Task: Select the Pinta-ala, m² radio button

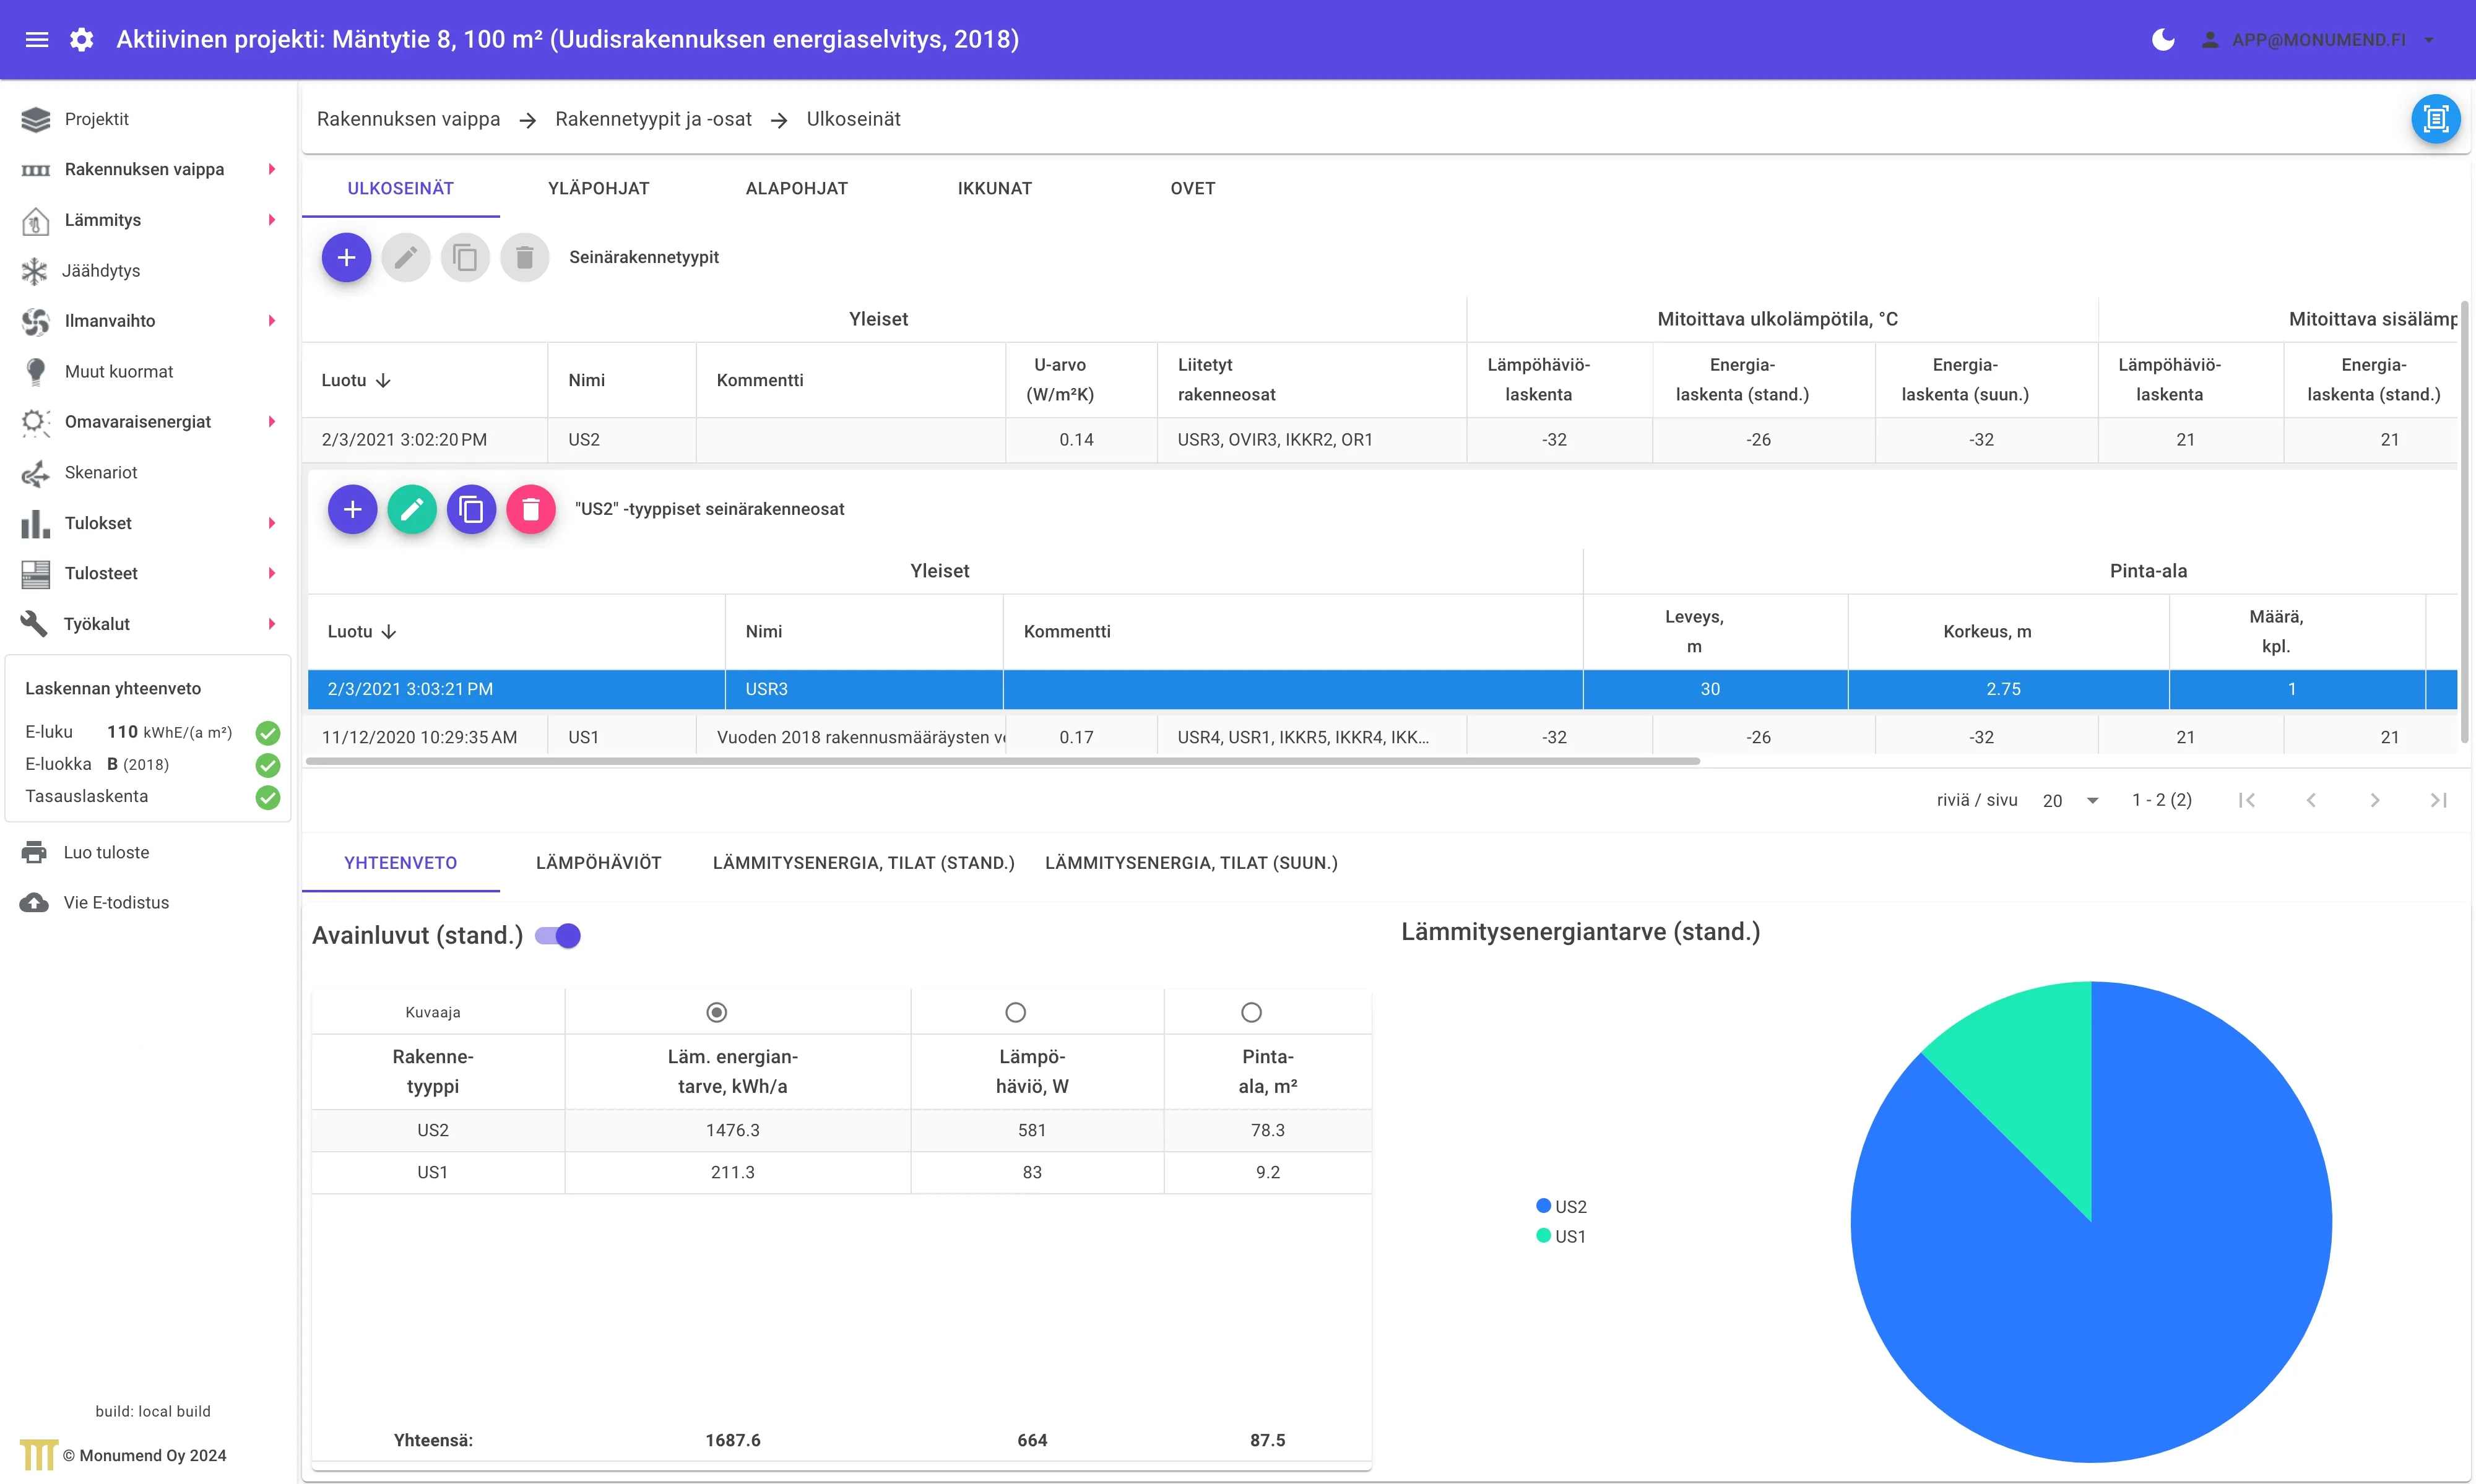Action: [1251, 1012]
